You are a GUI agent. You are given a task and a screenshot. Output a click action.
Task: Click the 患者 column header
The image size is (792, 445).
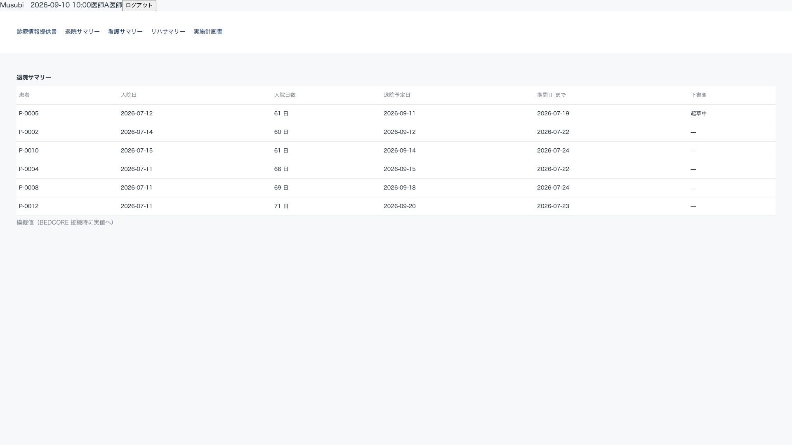pos(24,95)
